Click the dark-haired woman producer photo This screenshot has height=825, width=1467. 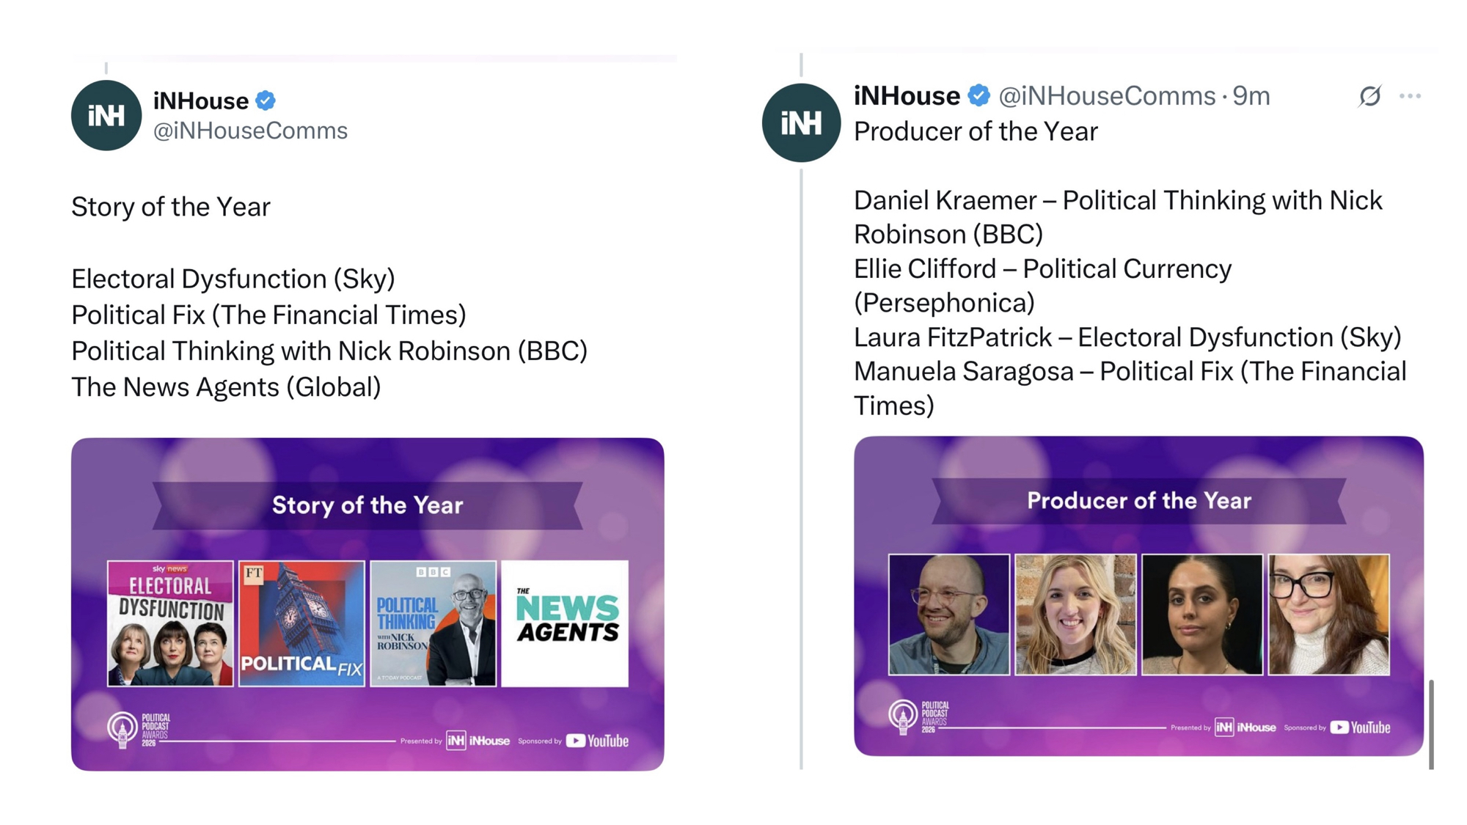tap(1202, 615)
